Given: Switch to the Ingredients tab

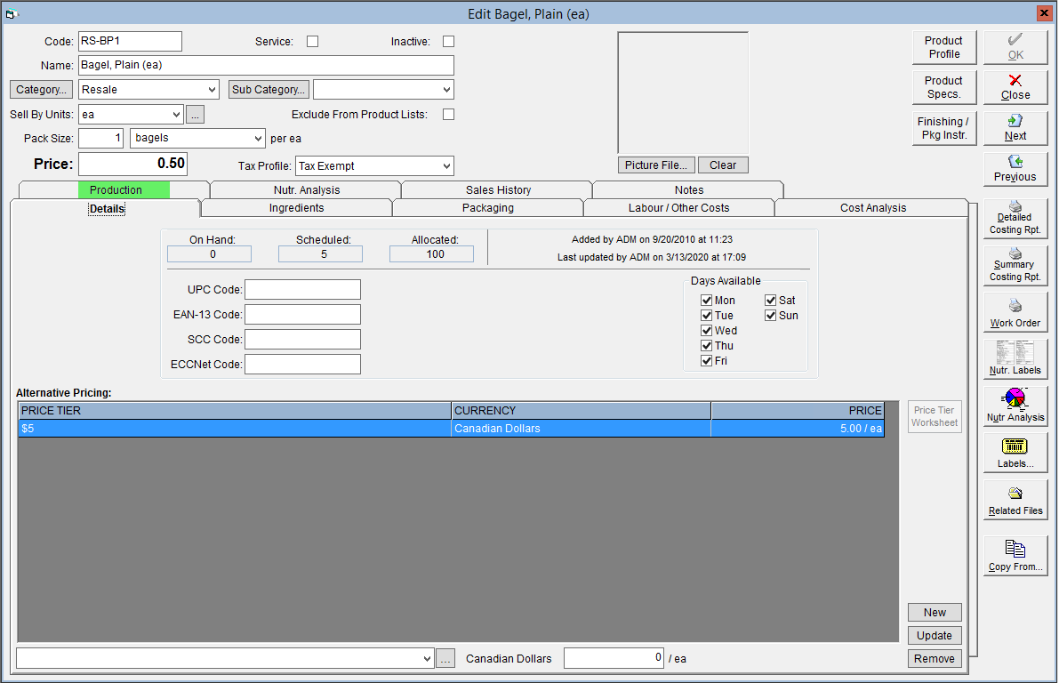Looking at the screenshot, I should 296,208.
